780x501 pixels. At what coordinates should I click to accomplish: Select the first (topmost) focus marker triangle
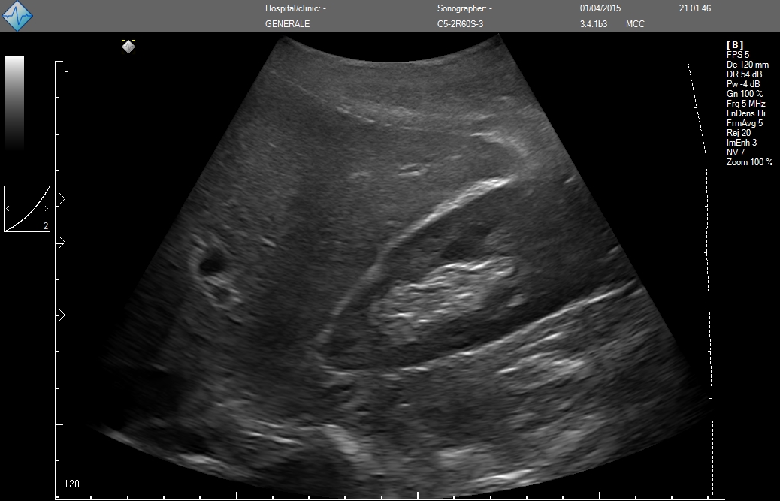pos(62,199)
